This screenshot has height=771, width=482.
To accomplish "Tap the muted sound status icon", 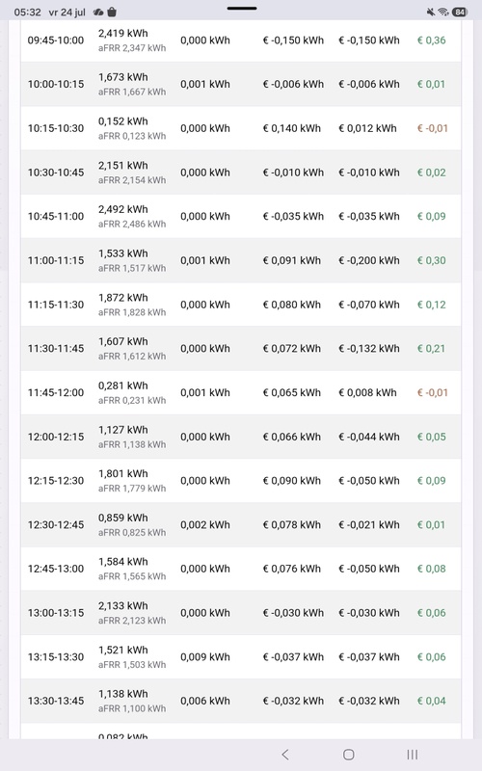I will click(x=431, y=12).
